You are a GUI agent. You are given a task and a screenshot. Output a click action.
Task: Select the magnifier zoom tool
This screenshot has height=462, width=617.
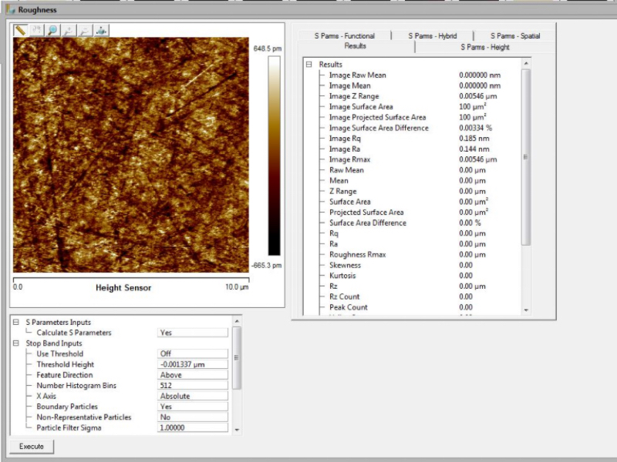[x=52, y=30]
